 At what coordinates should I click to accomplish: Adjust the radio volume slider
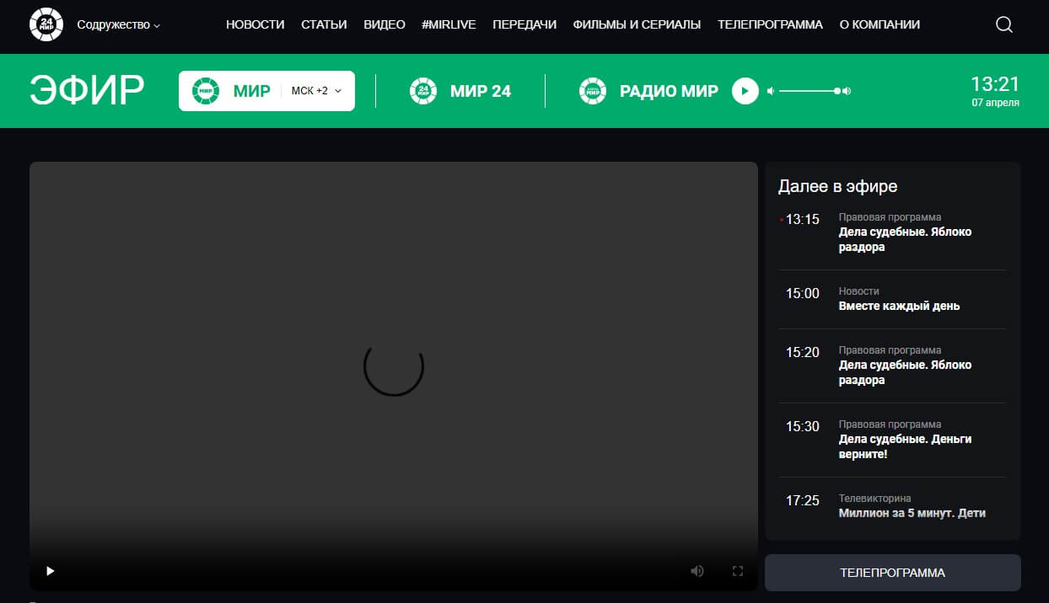point(808,91)
